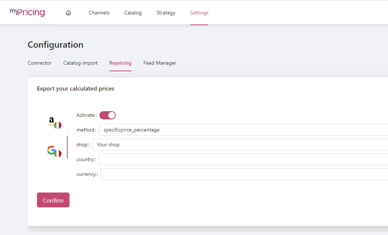Go to the home page icon
This screenshot has height=235, width=388.
(x=68, y=13)
